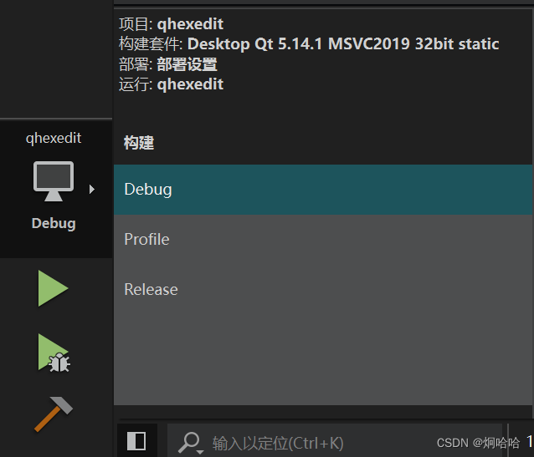
Task: Open the locator filter dropdown arrow
Action: 200,452
